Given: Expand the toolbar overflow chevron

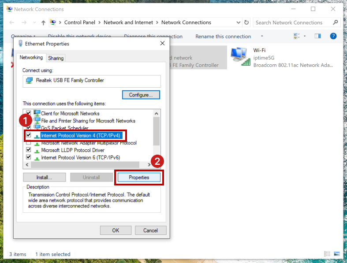Looking at the screenshot, I should tap(262, 36).
